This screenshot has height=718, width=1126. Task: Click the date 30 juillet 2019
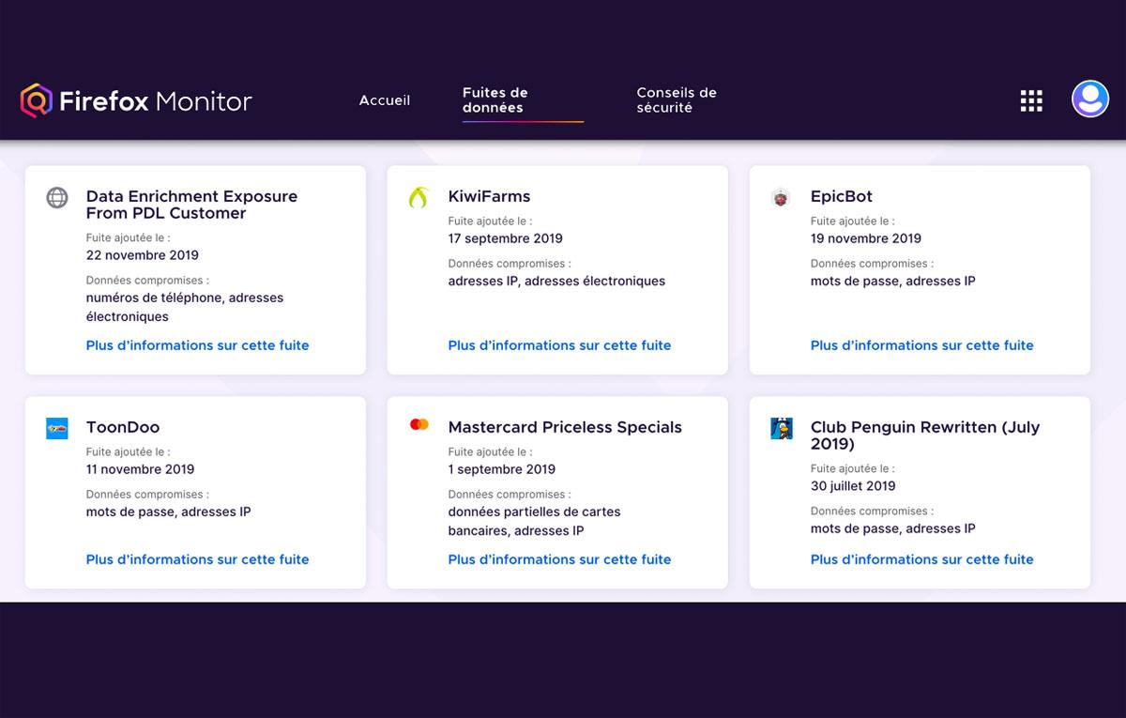tap(853, 486)
